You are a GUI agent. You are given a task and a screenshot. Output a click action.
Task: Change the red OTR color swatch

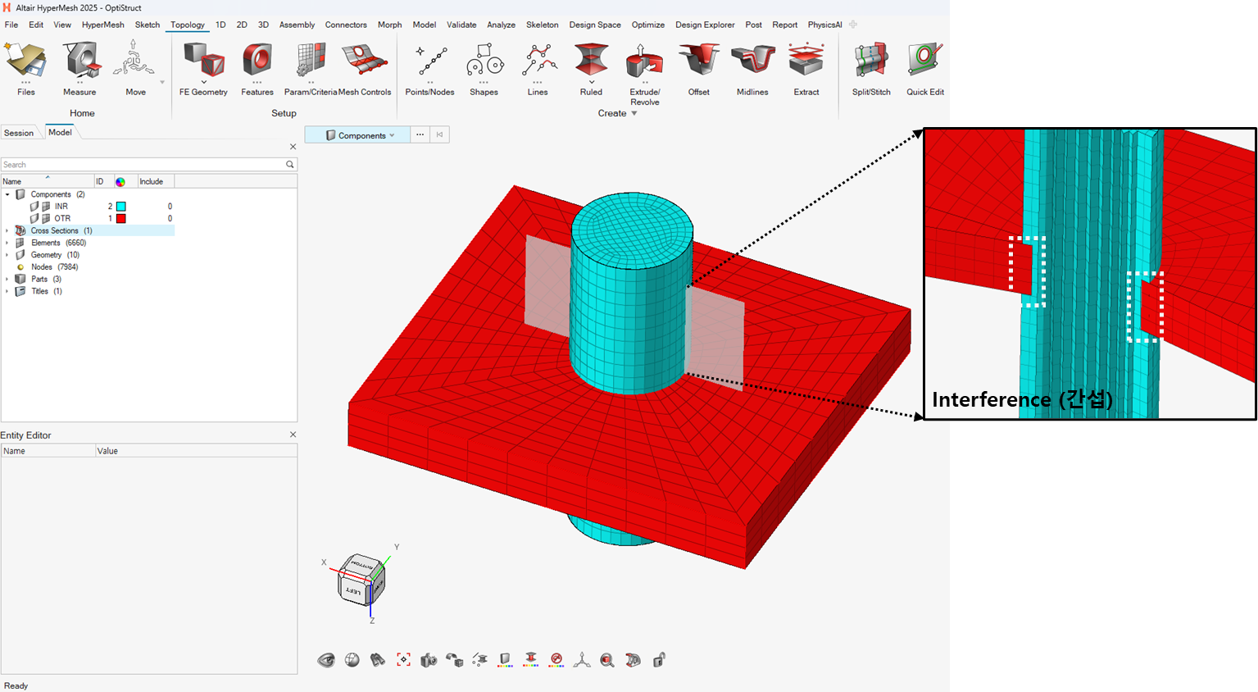point(121,219)
